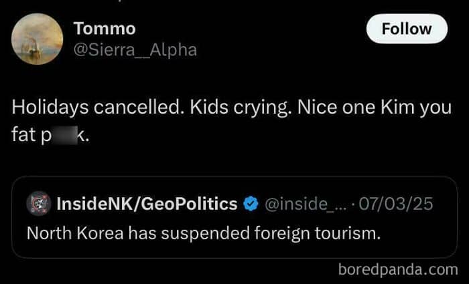469x284 pixels.
Task: Open the quoted North Korea tourism text
Action: tap(204, 234)
